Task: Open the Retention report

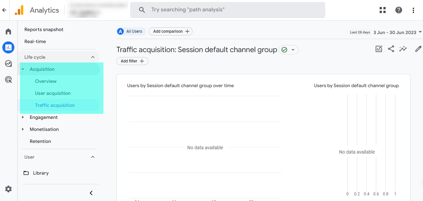Action: [x=40, y=141]
